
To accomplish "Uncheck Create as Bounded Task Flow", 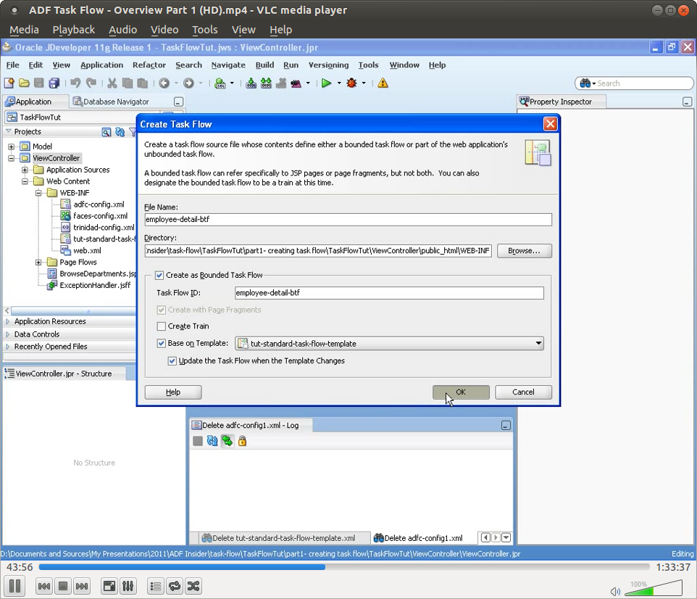I will pyautogui.click(x=160, y=275).
